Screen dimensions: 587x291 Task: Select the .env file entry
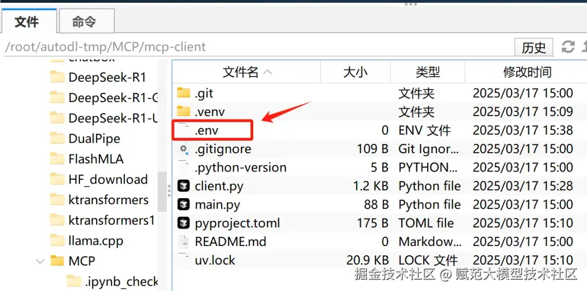[207, 130]
